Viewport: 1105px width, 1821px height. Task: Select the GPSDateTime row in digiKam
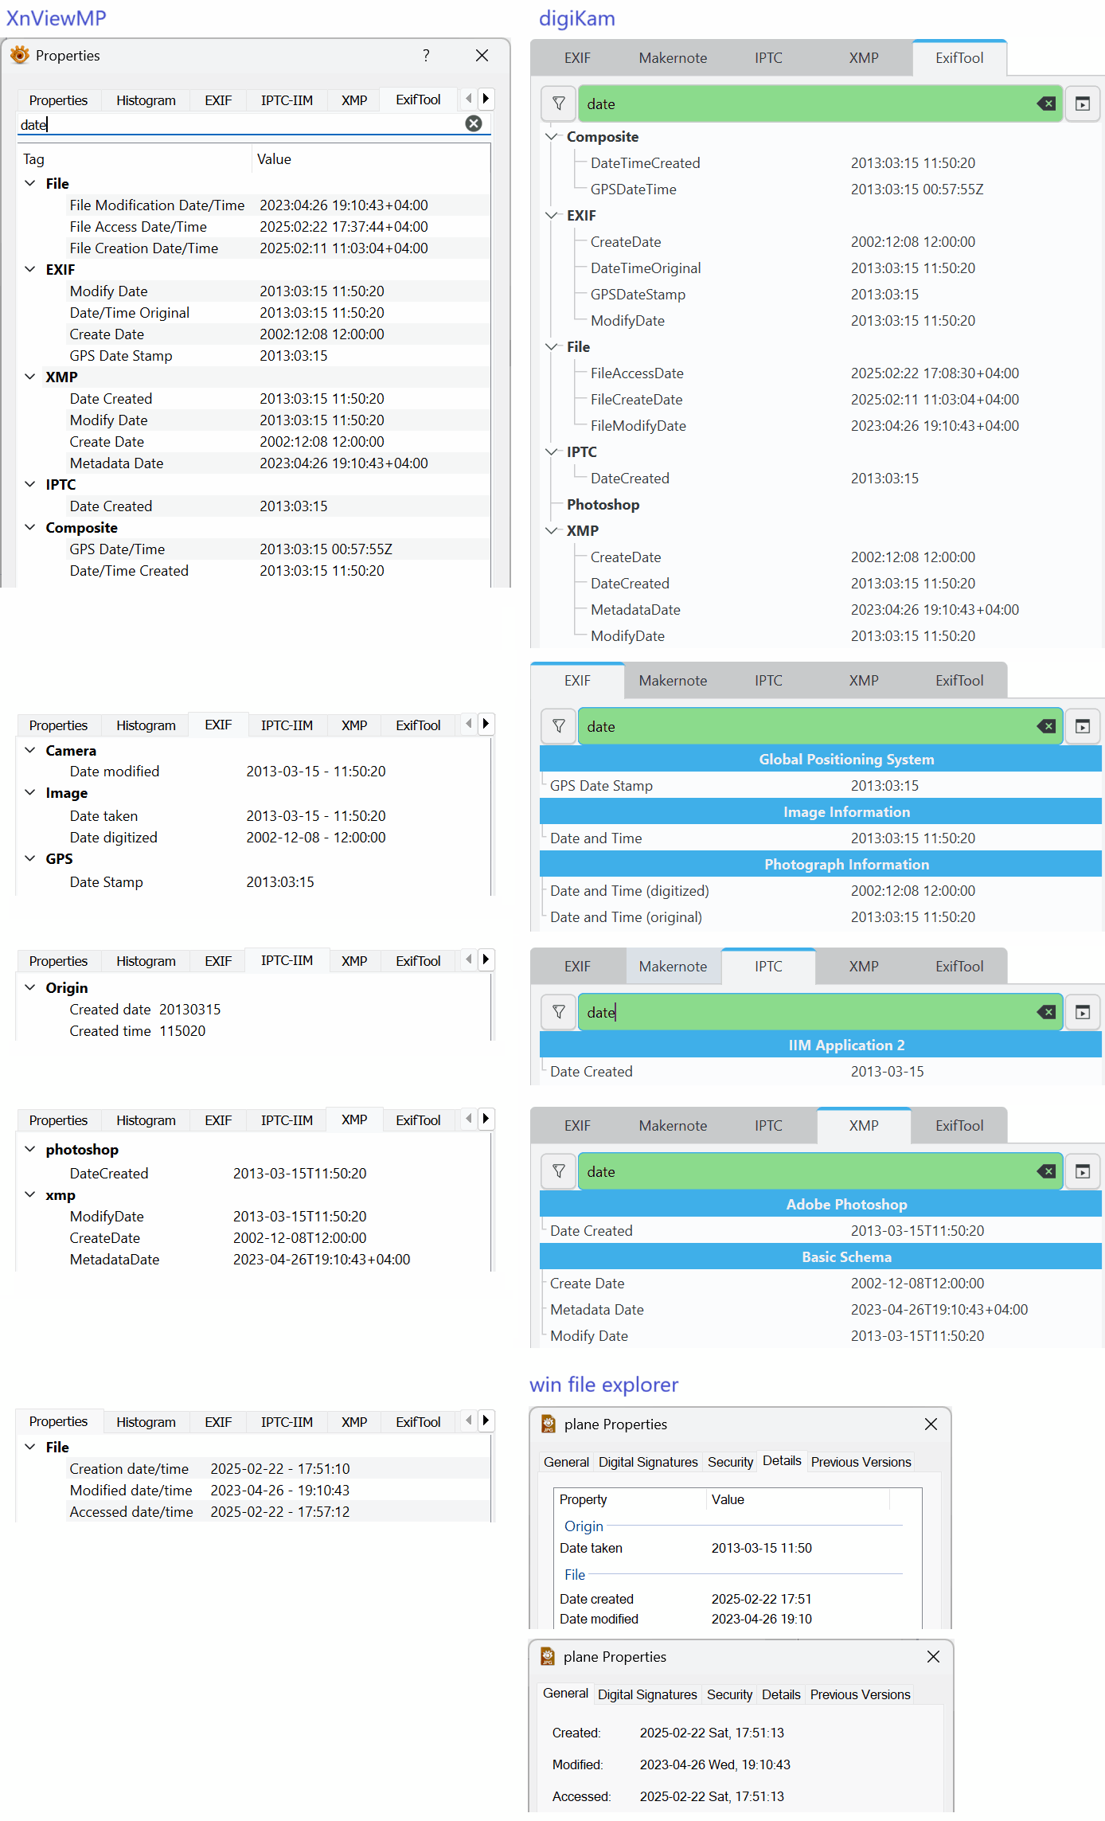click(821, 190)
